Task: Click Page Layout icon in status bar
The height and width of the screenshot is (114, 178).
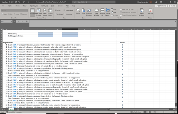Action: (150, 112)
